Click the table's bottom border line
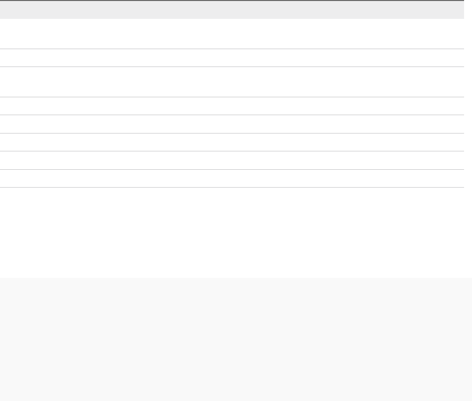Screen dimensions: 472x401 (232, 187)
